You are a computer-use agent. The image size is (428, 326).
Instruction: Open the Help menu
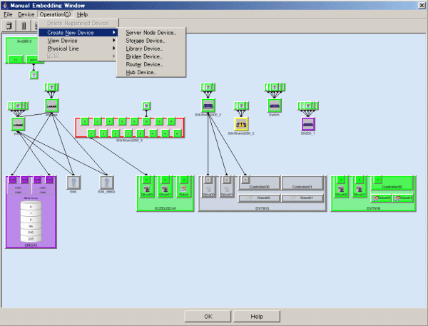pyautogui.click(x=82, y=14)
